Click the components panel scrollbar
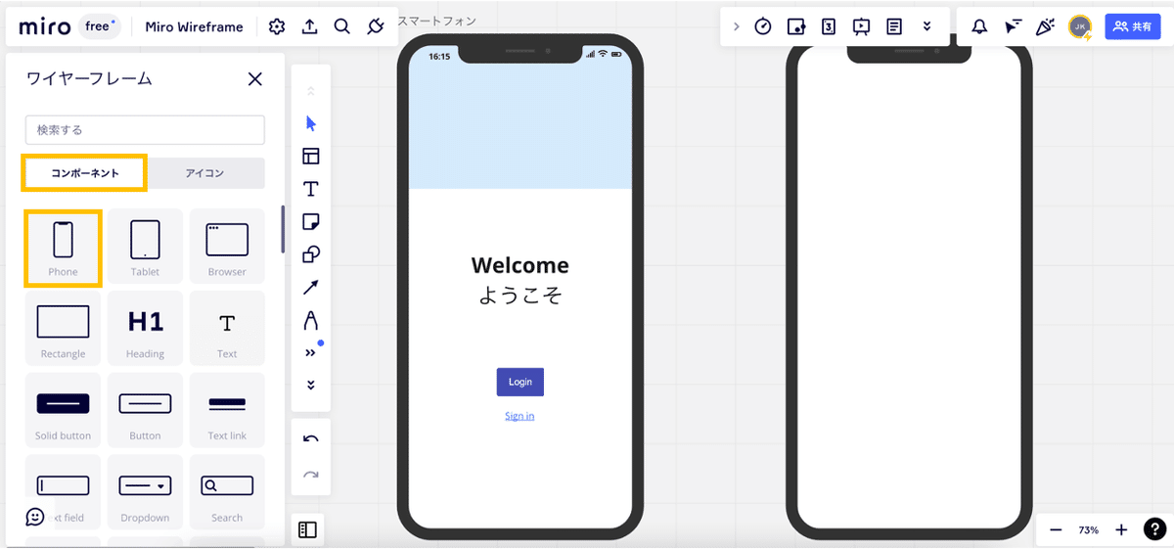Screen dimensions: 1174x549 point(283,230)
